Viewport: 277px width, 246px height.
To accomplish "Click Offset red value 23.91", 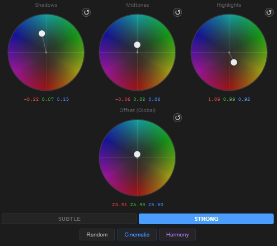I will click(x=120, y=205).
